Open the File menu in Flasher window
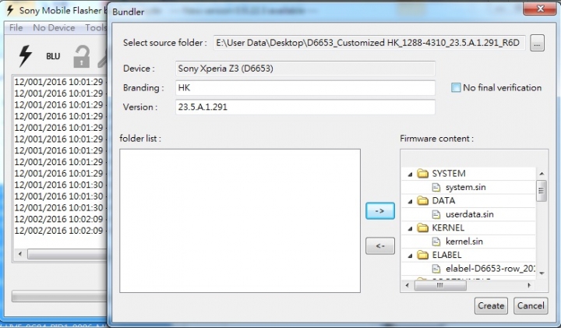Screen dimensions: 561x328 [16, 28]
